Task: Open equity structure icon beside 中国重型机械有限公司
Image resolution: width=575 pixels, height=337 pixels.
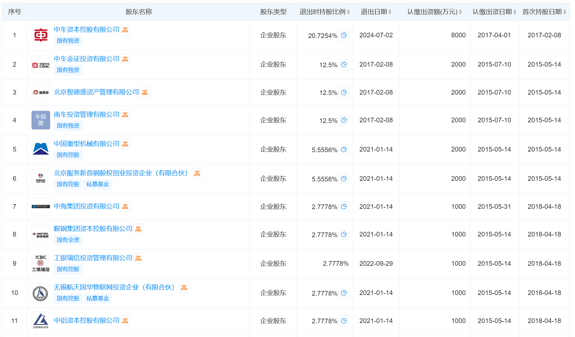Action: tap(125, 144)
